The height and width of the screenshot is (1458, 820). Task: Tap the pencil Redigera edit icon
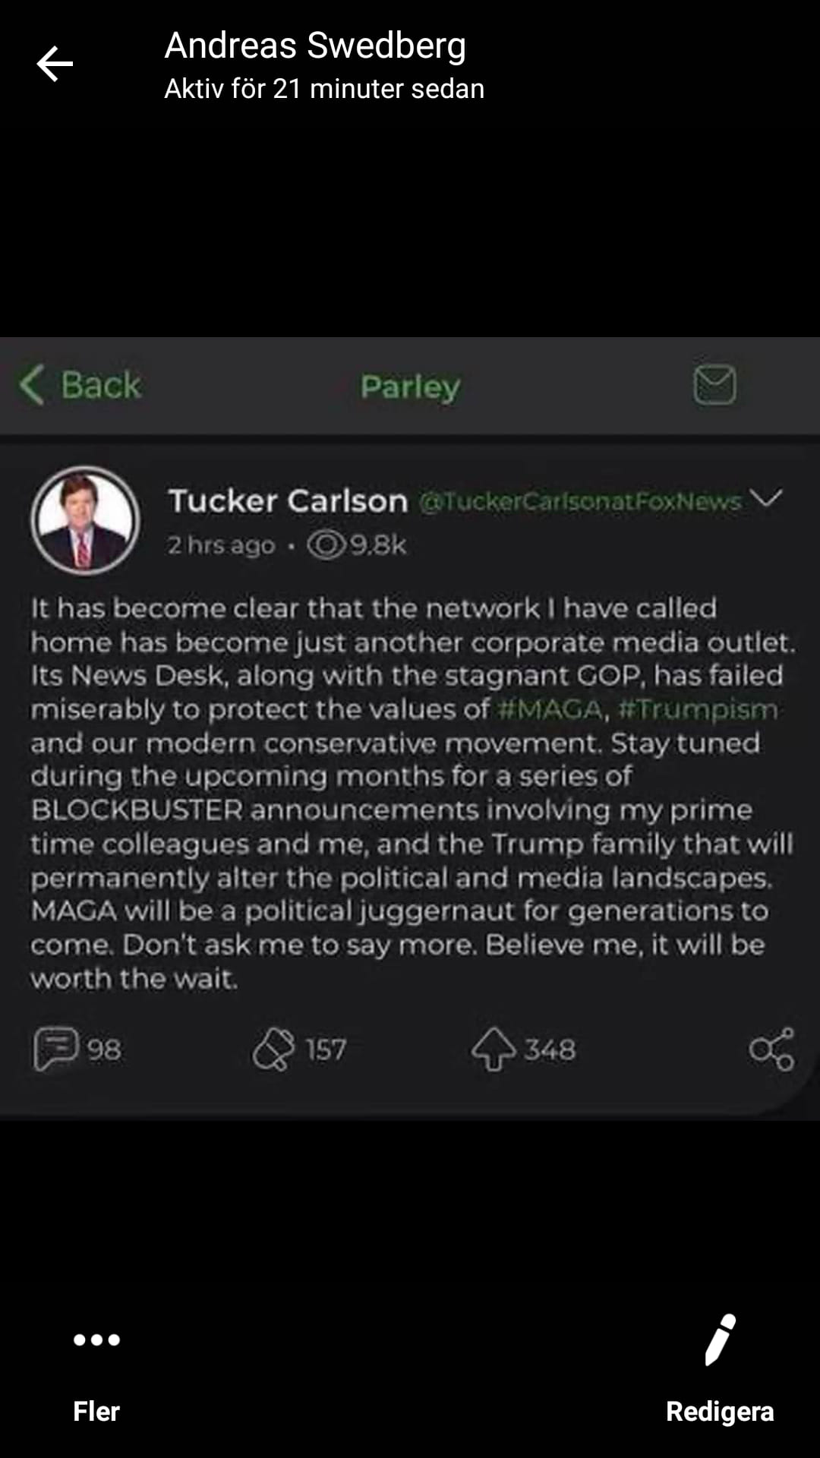[x=719, y=1341]
